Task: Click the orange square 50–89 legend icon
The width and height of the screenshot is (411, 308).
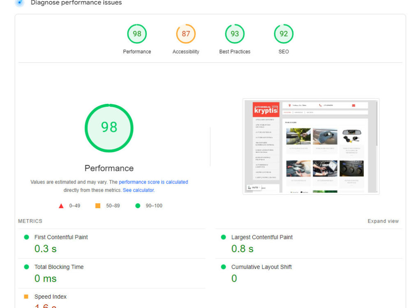Action: (98, 206)
